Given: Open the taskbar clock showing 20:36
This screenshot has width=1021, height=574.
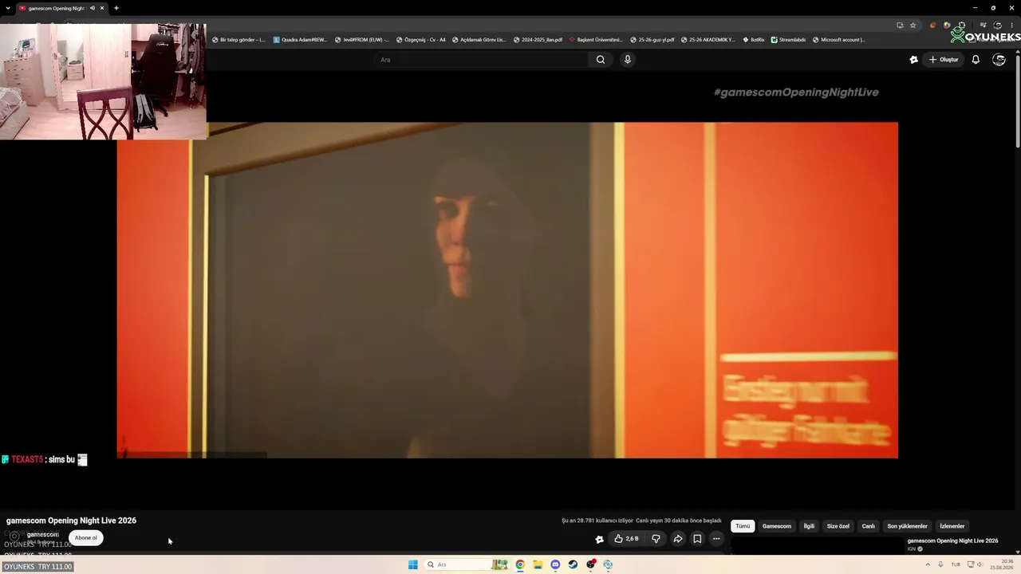Looking at the screenshot, I should [1002, 564].
